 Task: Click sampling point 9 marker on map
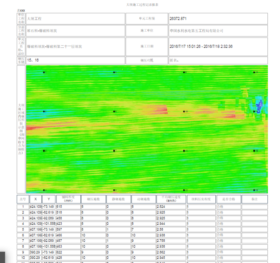click(x=184, y=72)
